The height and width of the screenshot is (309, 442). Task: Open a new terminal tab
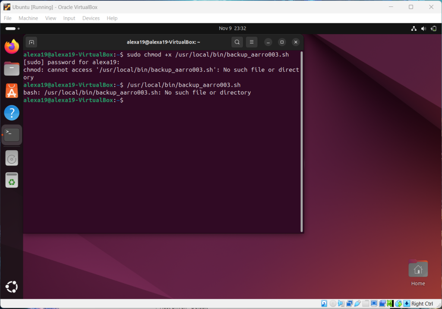[x=31, y=42]
